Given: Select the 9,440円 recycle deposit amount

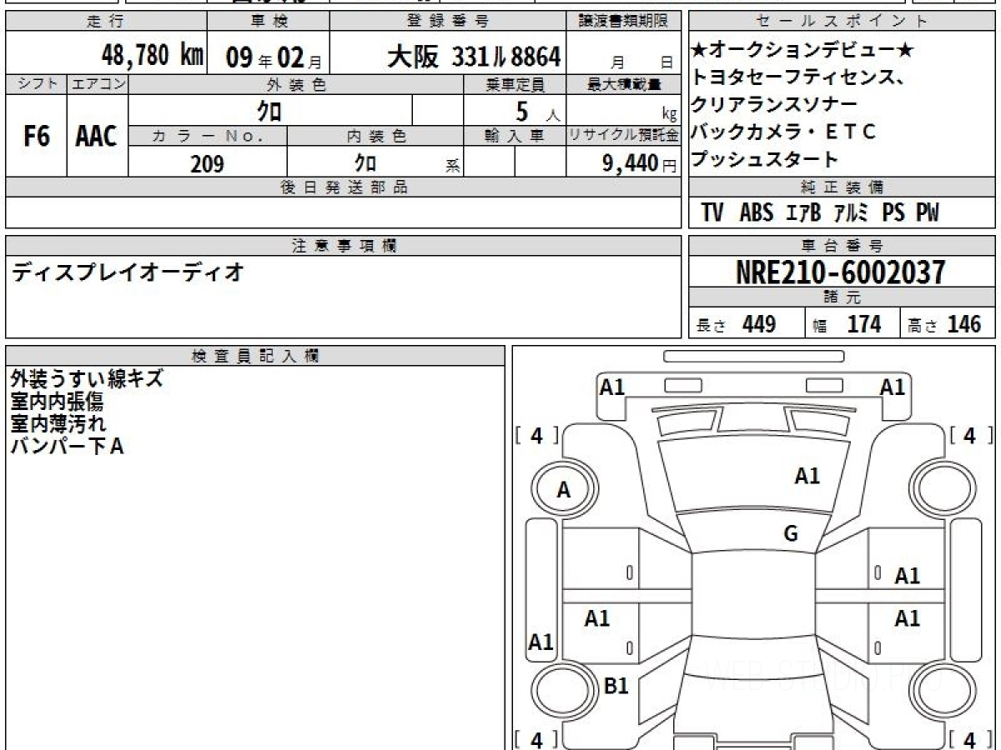Looking at the screenshot, I should tap(640, 163).
